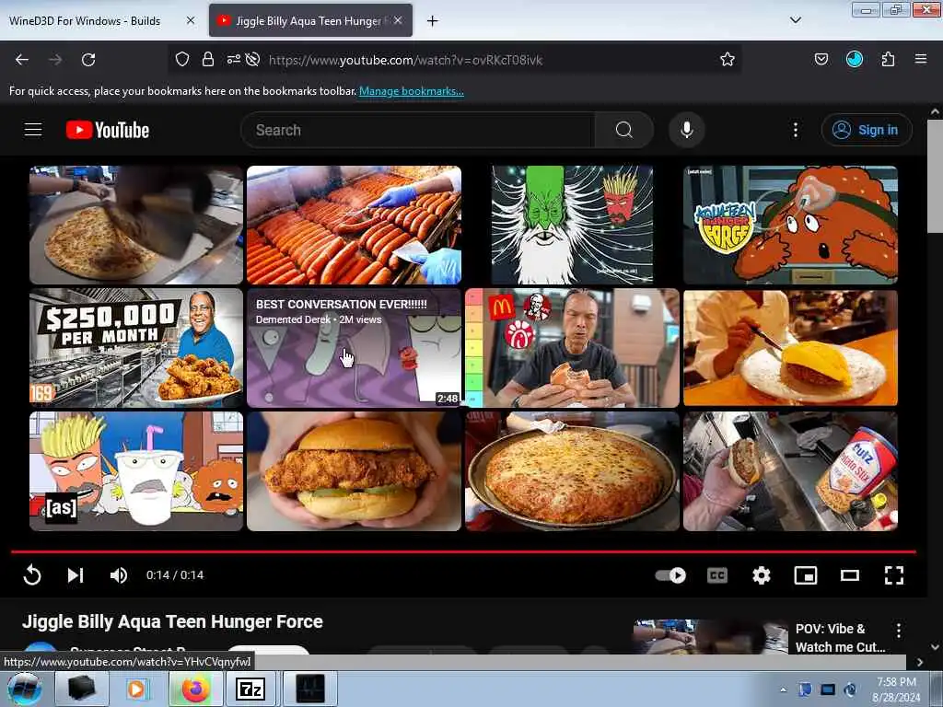Close the WineD3D For Windows tab
This screenshot has width=943, height=707.
pyautogui.click(x=190, y=20)
